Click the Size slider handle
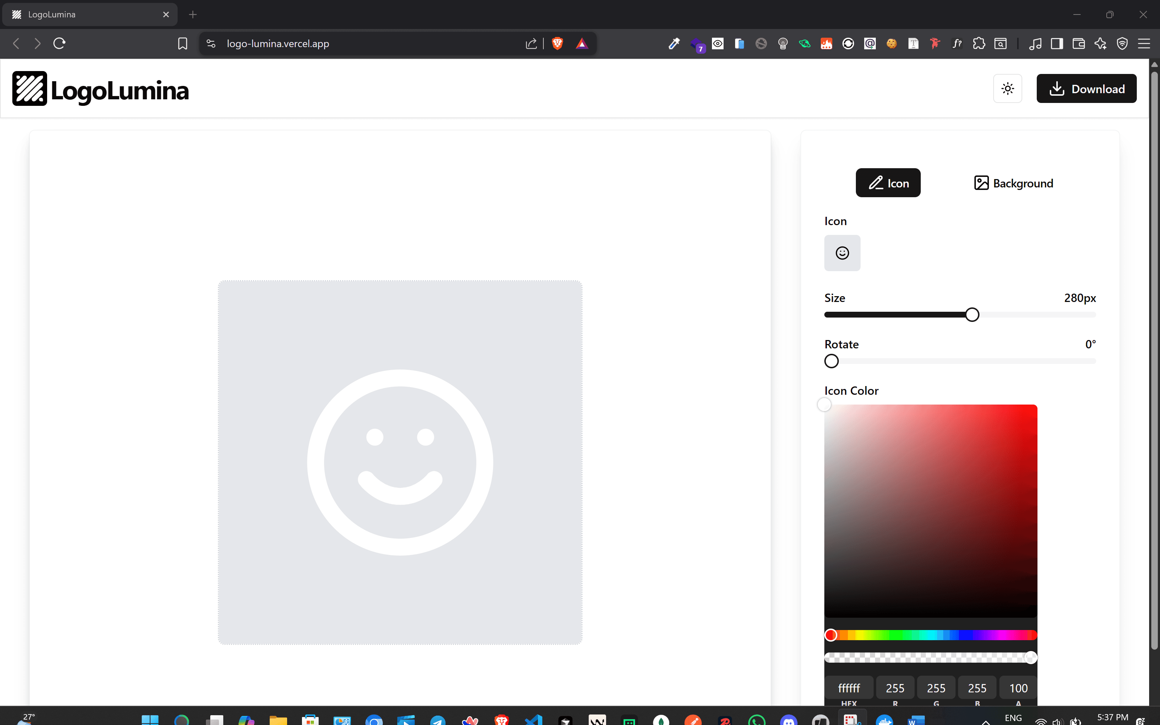The height and width of the screenshot is (725, 1160). (x=972, y=315)
